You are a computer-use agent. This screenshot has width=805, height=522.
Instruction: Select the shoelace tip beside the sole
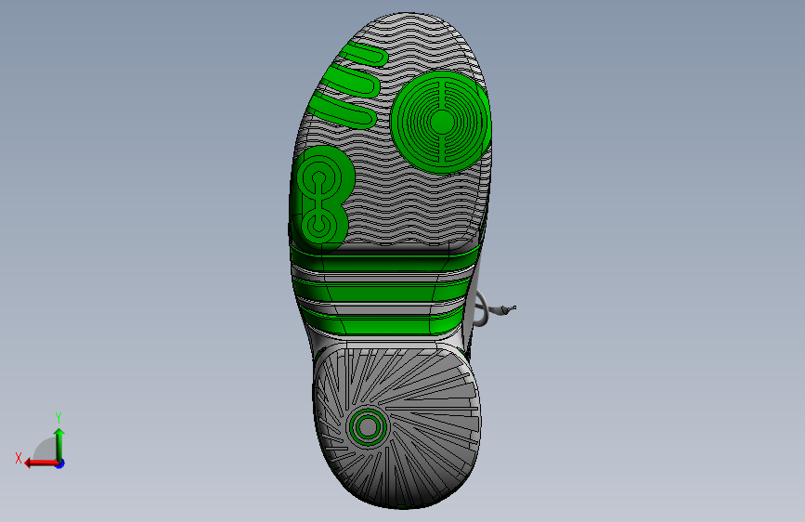click(508, 308)
